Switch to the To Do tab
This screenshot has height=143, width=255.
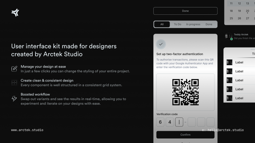click(178, 24)
